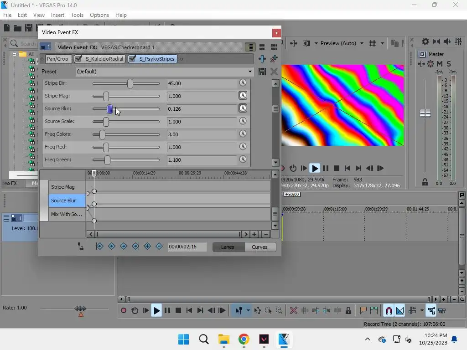Go to next keyframe
467x350 pixels.
pos(124,247)
